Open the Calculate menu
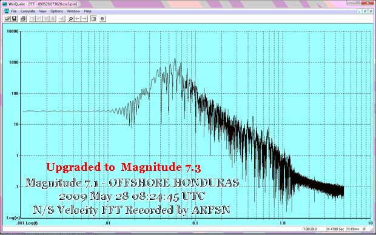 coord(28,12)
